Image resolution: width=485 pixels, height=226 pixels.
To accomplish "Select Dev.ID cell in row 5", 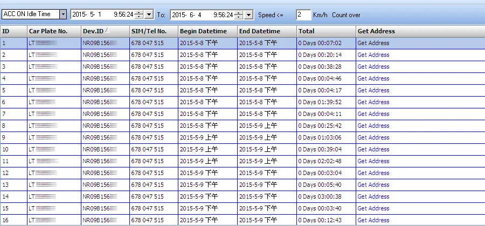I will 106,90.
